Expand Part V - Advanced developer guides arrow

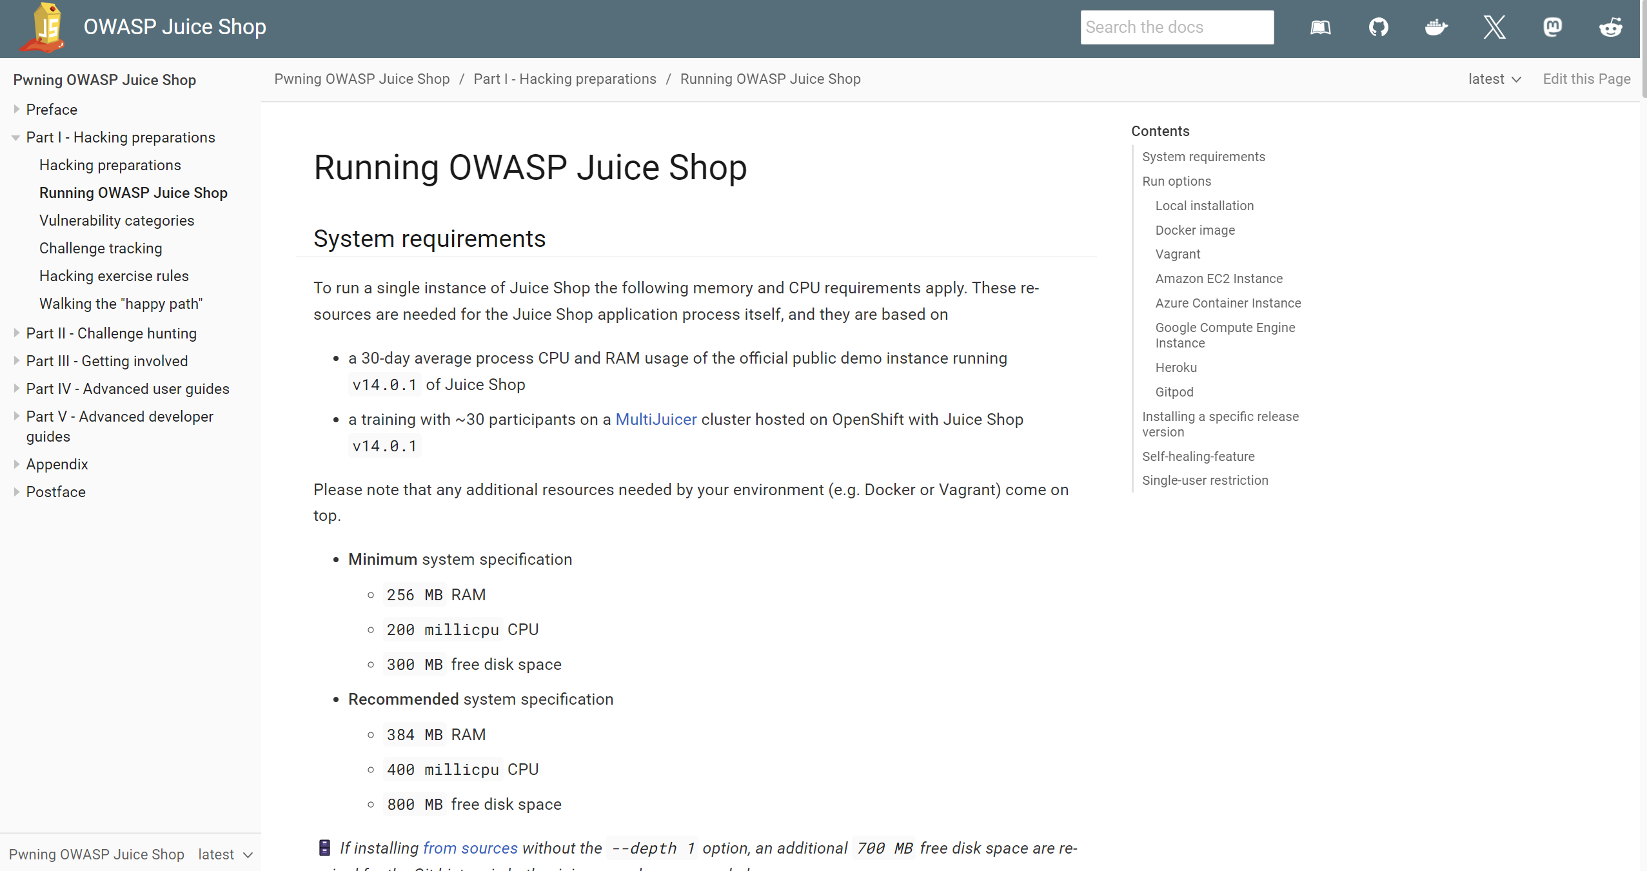pyautogui.click(x=16, y=416)
